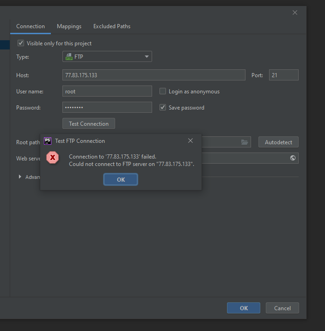Switch to the Mappings tab
Screen dimensions: 325x331
(x=69, y=26)
